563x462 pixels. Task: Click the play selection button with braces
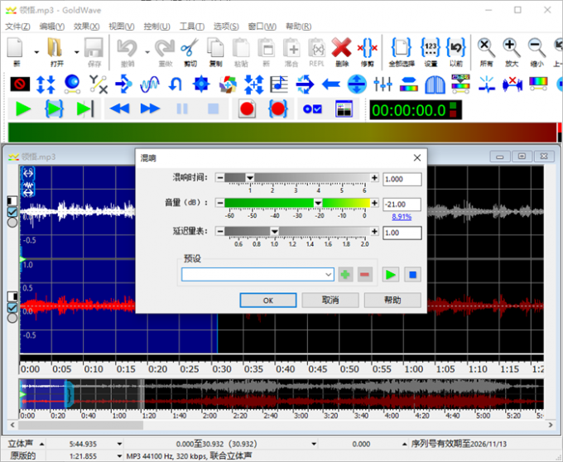click(x=54, y=108)
